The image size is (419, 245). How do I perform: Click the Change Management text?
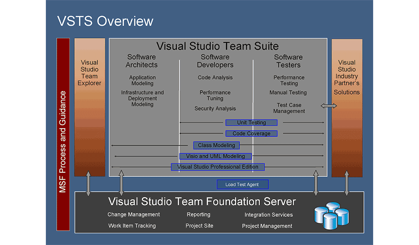click(x=134, y=214)
